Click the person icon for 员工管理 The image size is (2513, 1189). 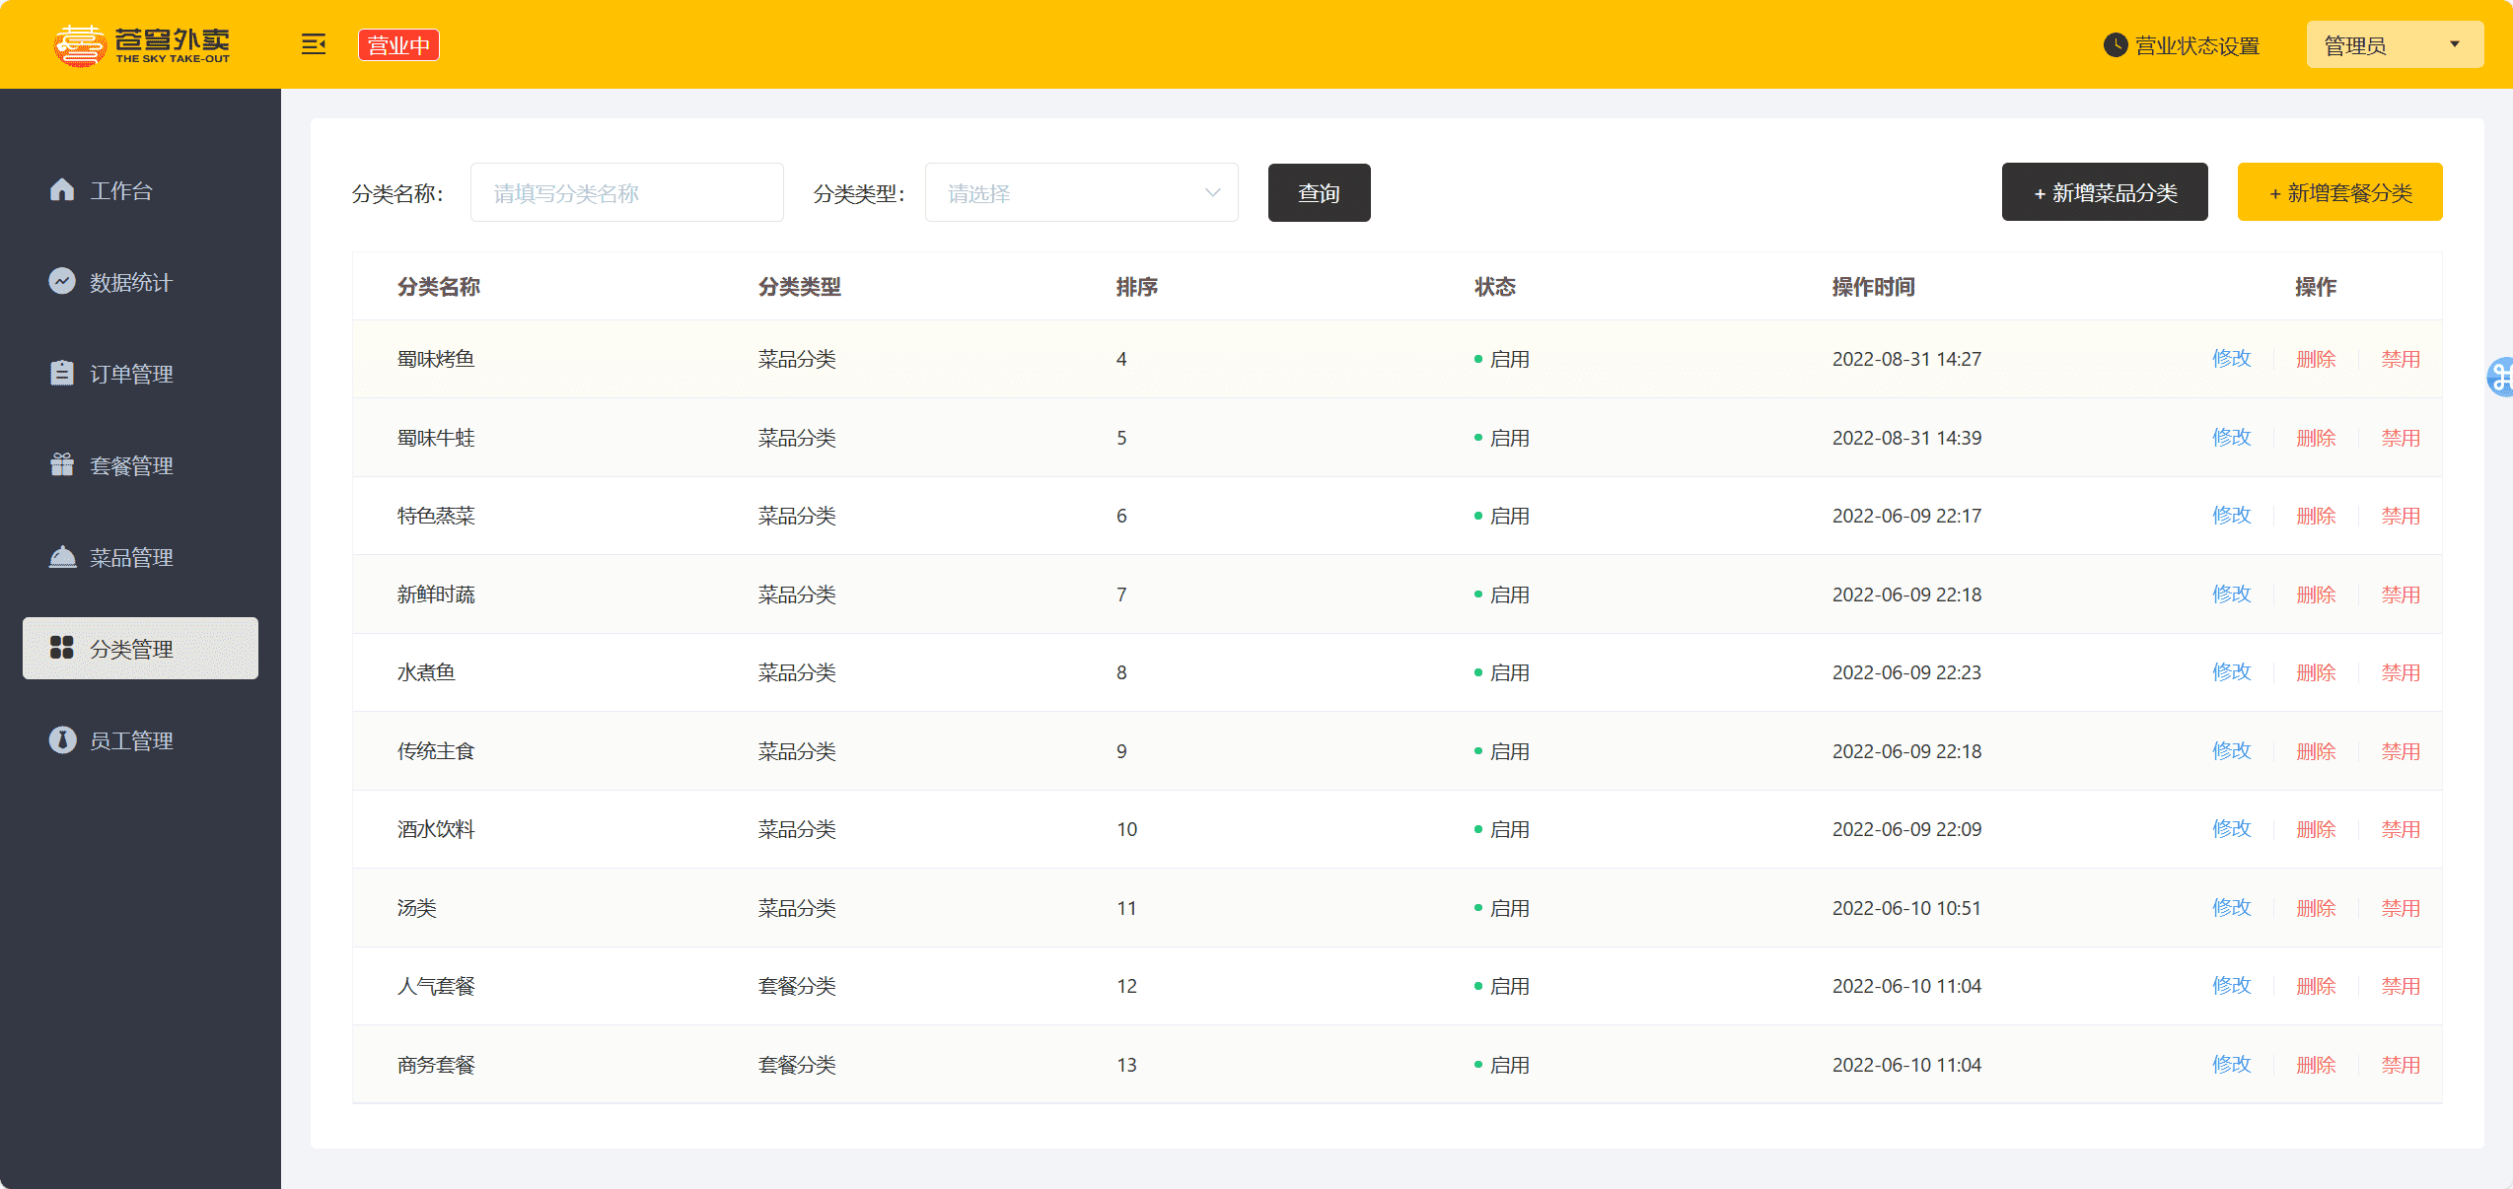point(62,739)
